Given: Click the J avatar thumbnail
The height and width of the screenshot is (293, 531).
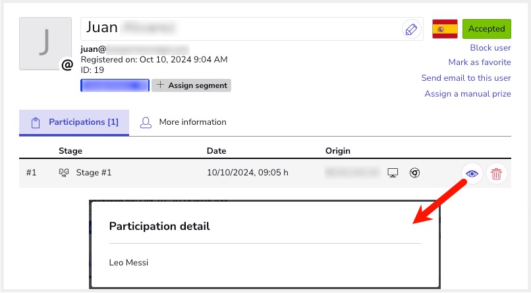Looking at the screenshot, I should click(x=45, y=43).
